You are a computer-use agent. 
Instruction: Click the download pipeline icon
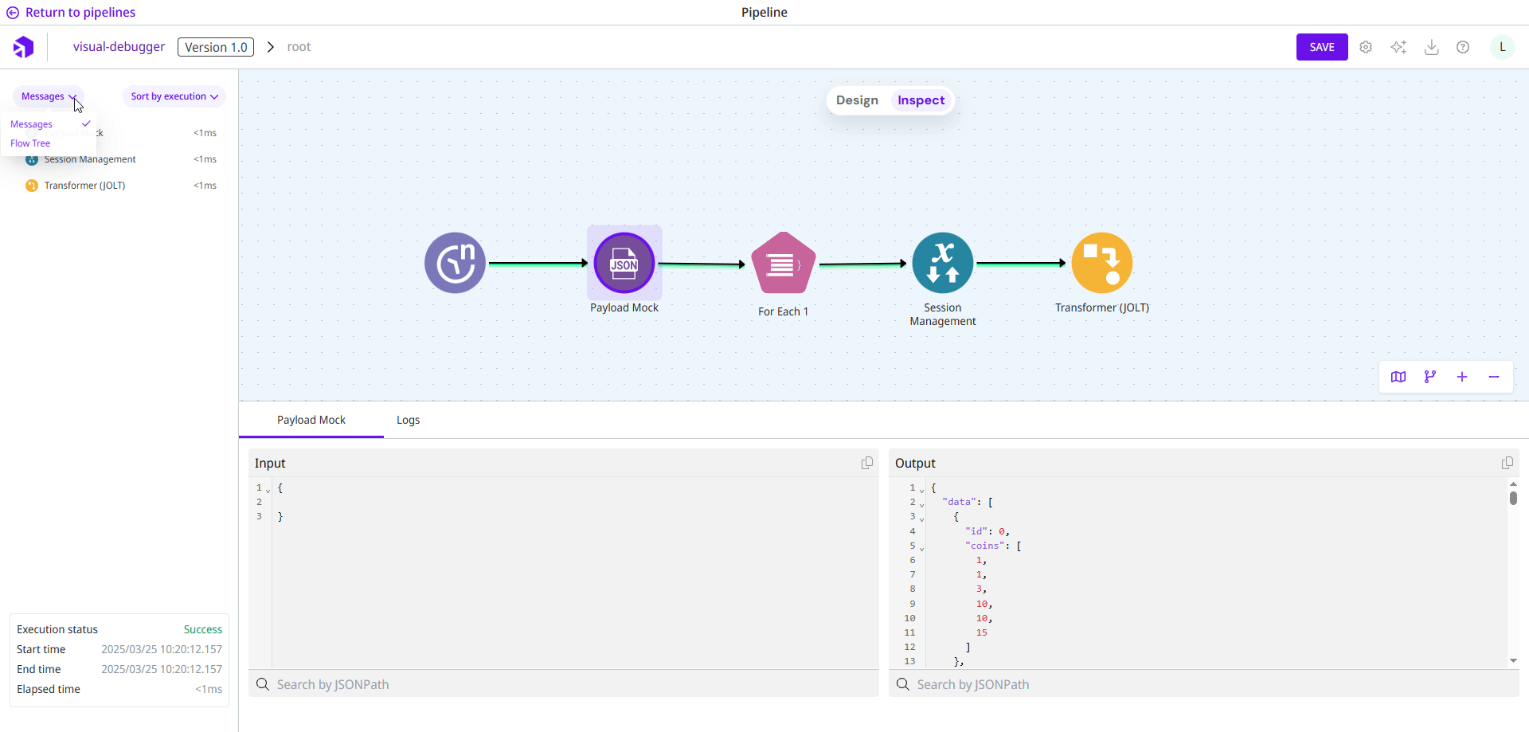[x=1431, y=47]
